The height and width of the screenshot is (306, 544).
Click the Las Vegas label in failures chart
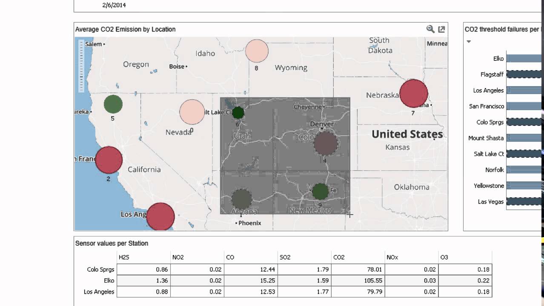(491, 201)
